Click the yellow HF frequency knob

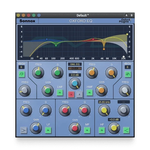(104, 110)
